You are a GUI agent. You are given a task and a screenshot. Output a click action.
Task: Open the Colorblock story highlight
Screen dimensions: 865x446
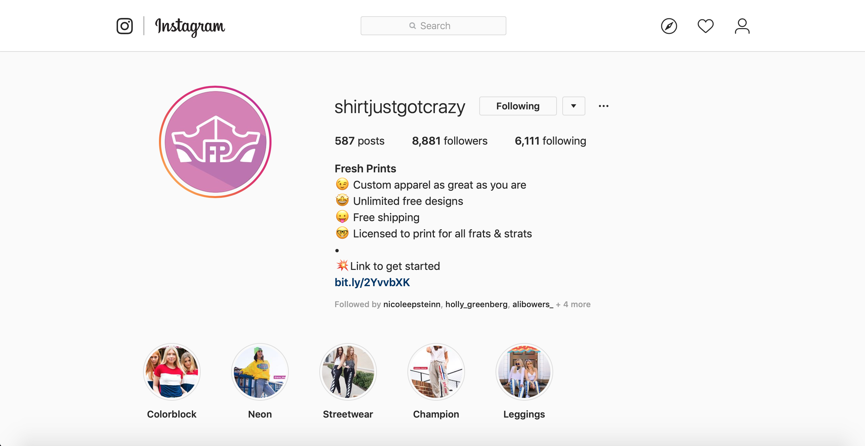click(172, 372)
